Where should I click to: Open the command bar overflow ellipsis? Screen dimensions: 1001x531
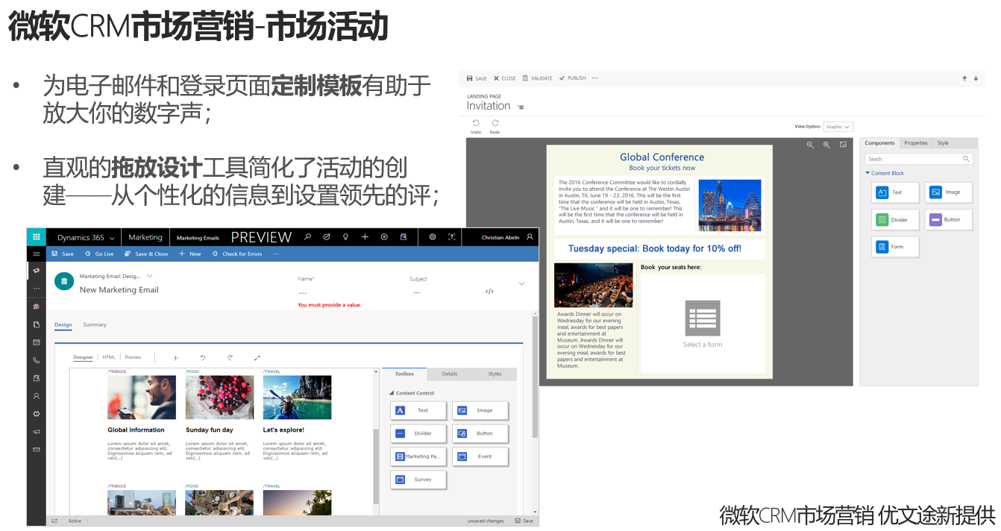[x=276, y=254]
